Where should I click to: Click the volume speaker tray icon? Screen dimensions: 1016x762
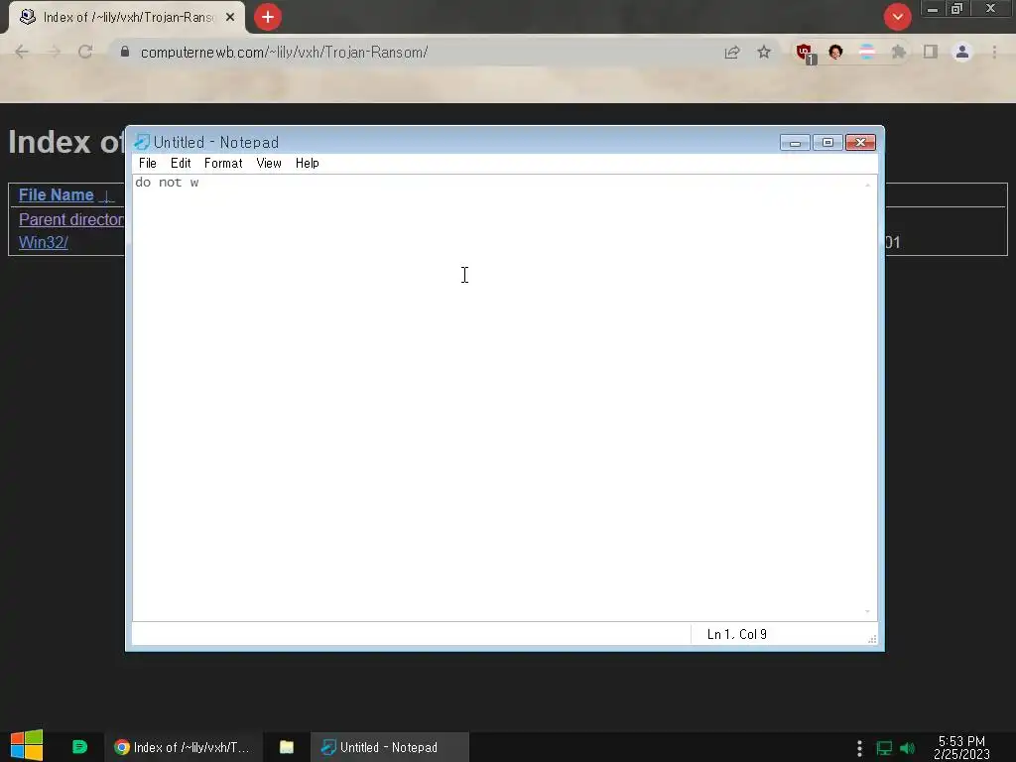pos(907,748)
